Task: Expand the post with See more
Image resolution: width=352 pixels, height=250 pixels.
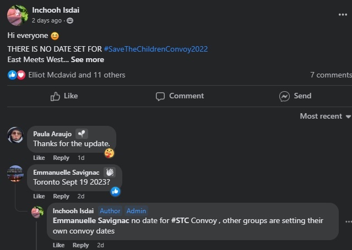Action: coord(87,59)
